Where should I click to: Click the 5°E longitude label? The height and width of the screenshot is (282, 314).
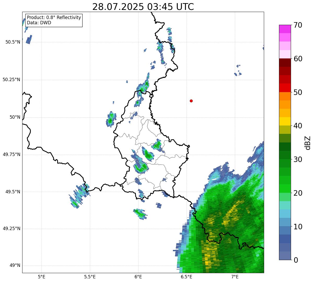[x=42, y=277]
